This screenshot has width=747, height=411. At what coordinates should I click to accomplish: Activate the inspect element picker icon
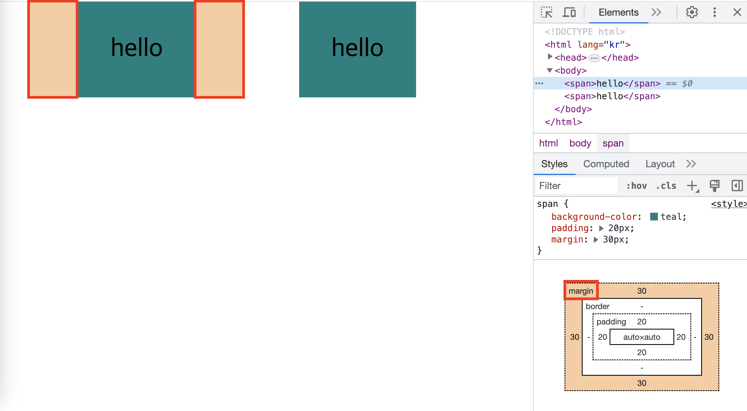pos(547,12)
